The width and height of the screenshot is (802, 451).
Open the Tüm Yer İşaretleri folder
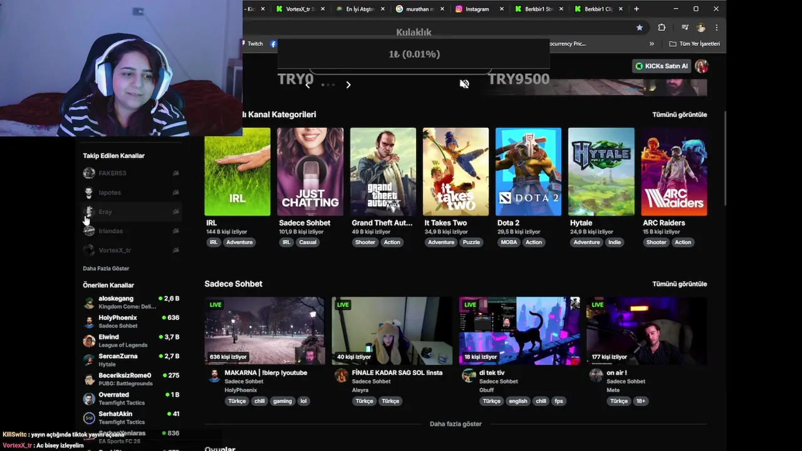(x=694, y=44)
